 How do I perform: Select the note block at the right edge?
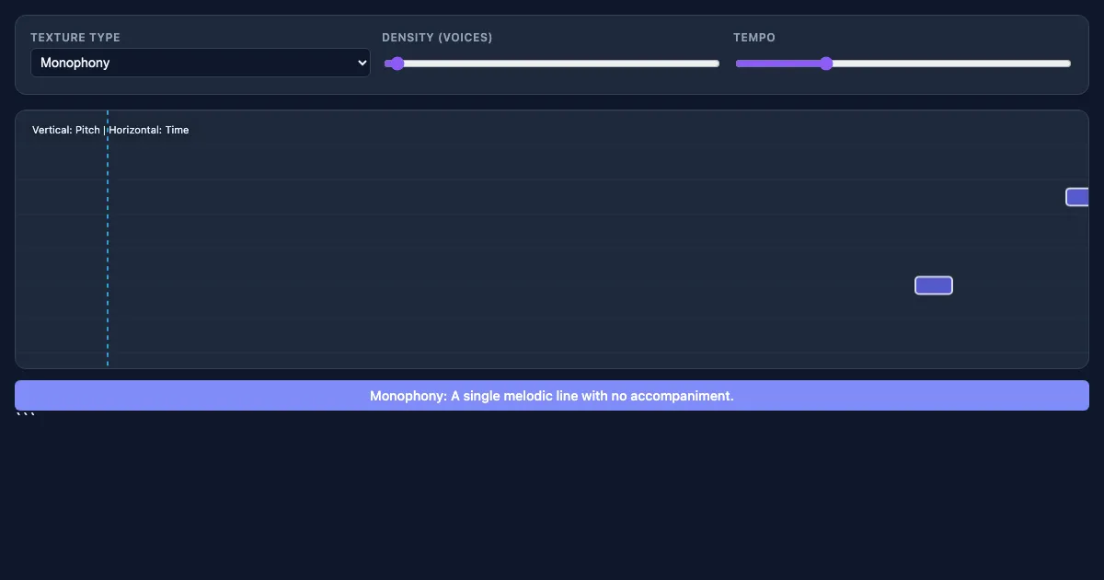click(1077, 197)
